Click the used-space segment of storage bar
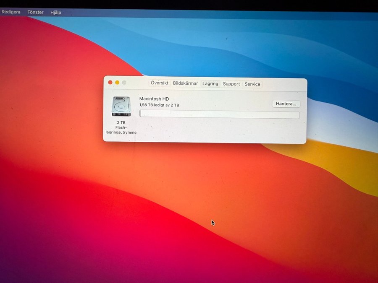 pos(141,114)
